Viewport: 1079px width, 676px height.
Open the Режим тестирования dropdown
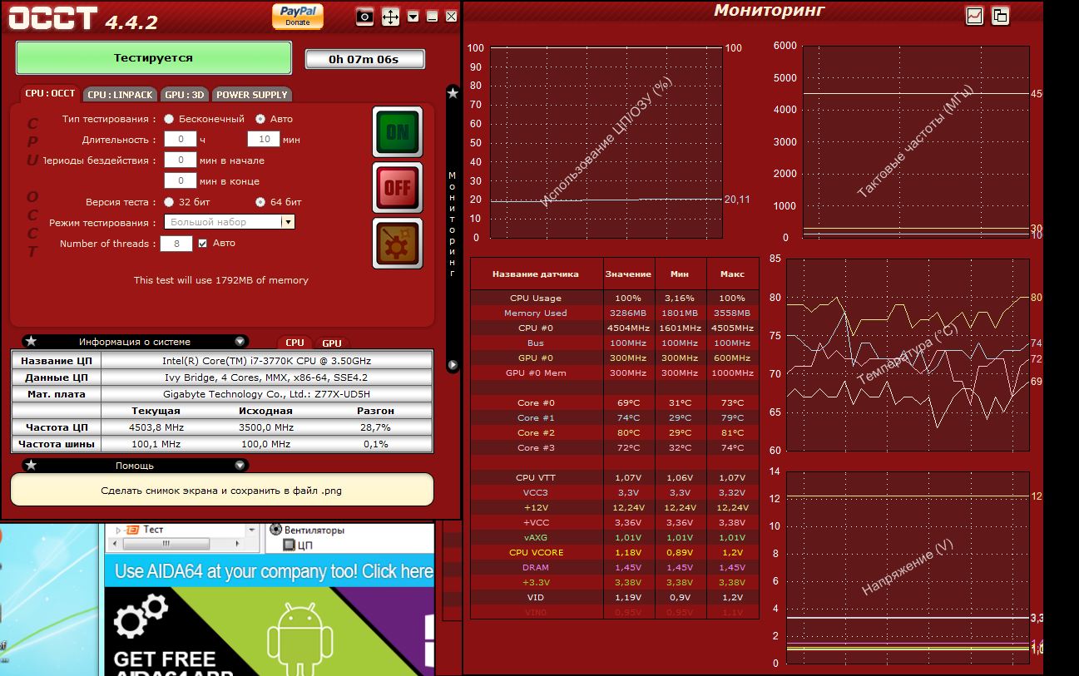[x=230, y=222]
